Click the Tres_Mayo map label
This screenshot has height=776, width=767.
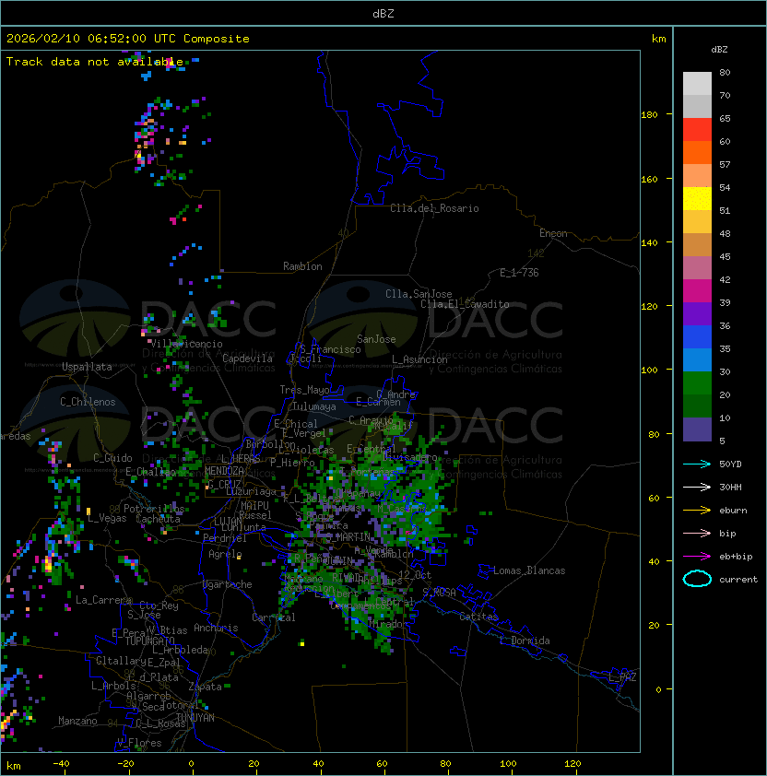coord(304,390)
